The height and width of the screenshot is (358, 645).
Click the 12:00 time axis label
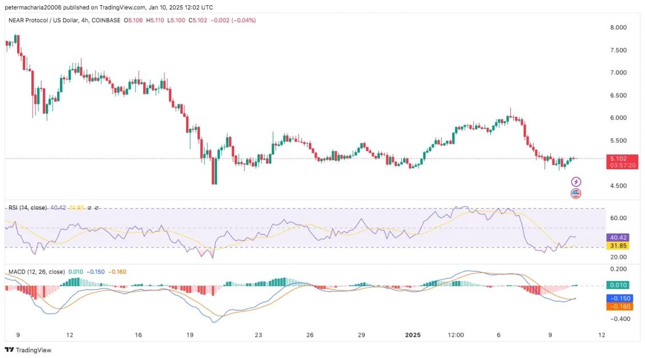click(x=455, y=335)
